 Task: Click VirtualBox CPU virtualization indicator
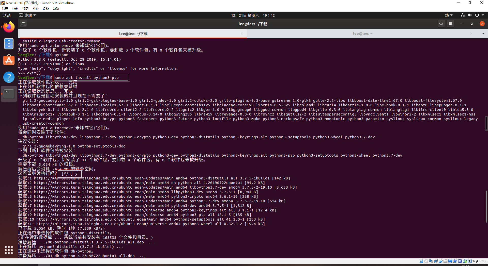click(460, 261)
